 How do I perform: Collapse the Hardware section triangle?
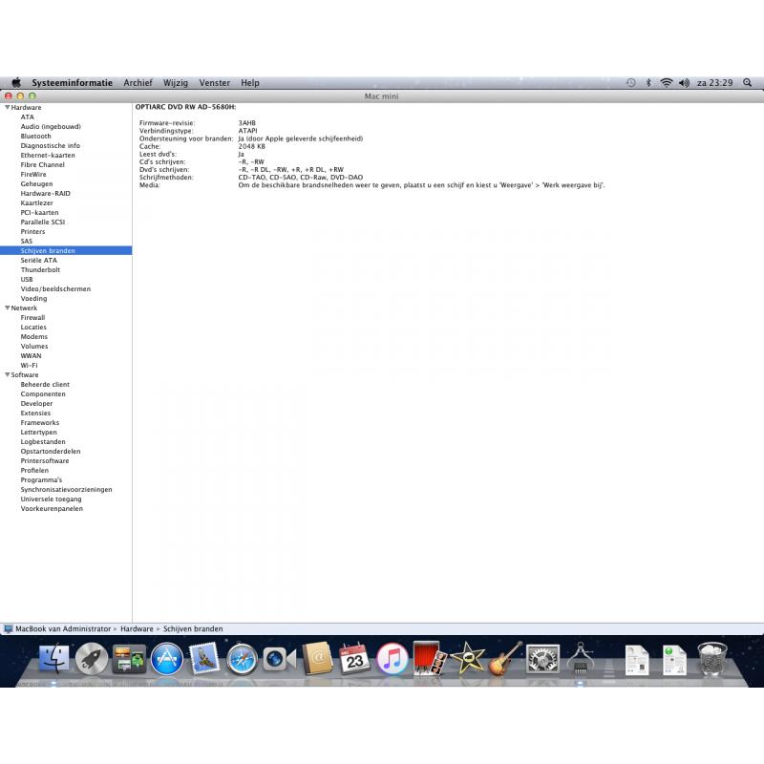coord(8,107)
